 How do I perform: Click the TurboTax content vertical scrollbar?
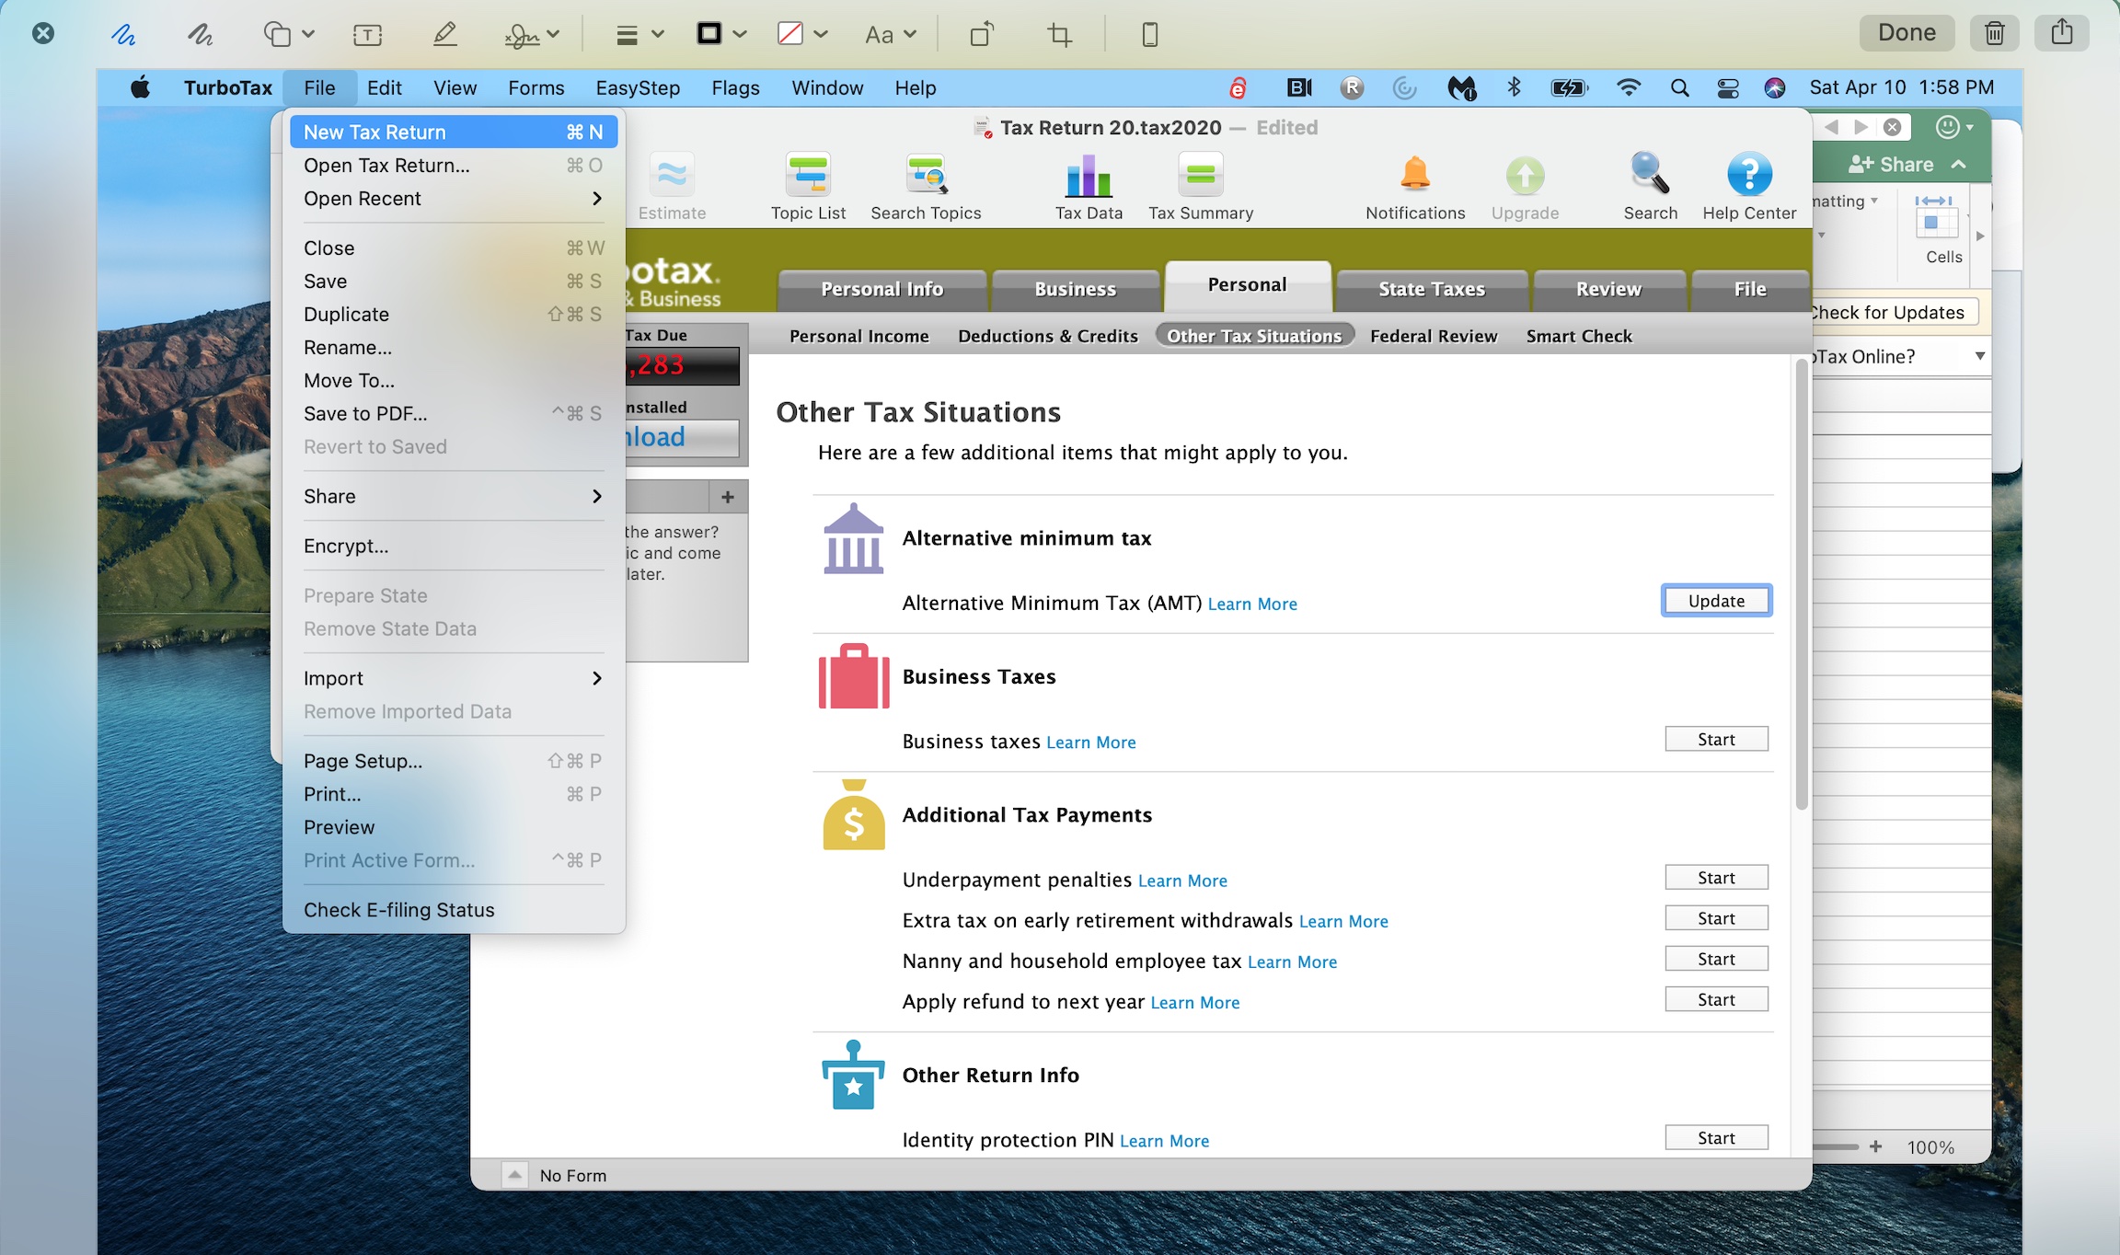point(1802,584)
